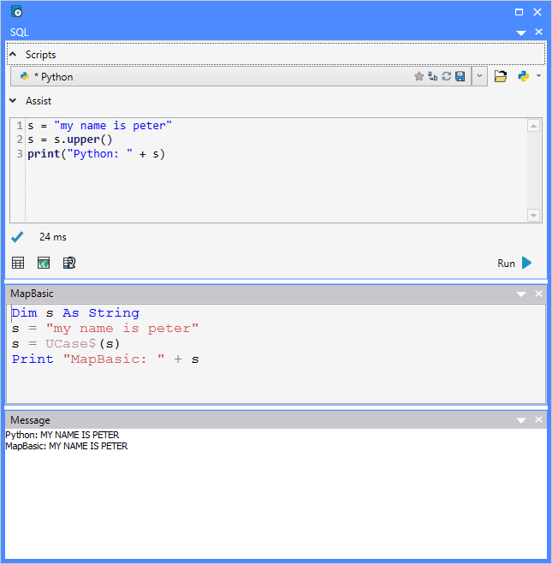This screenshot has height=564, width=552.
Task: Click the Python language icon
Action: point(523,76)
